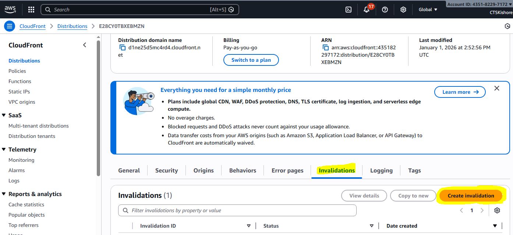Image resolution: width=513 pixels, height=235 pixels.
Task: Open the help question mark icon
Action: (x=385, y=10)
